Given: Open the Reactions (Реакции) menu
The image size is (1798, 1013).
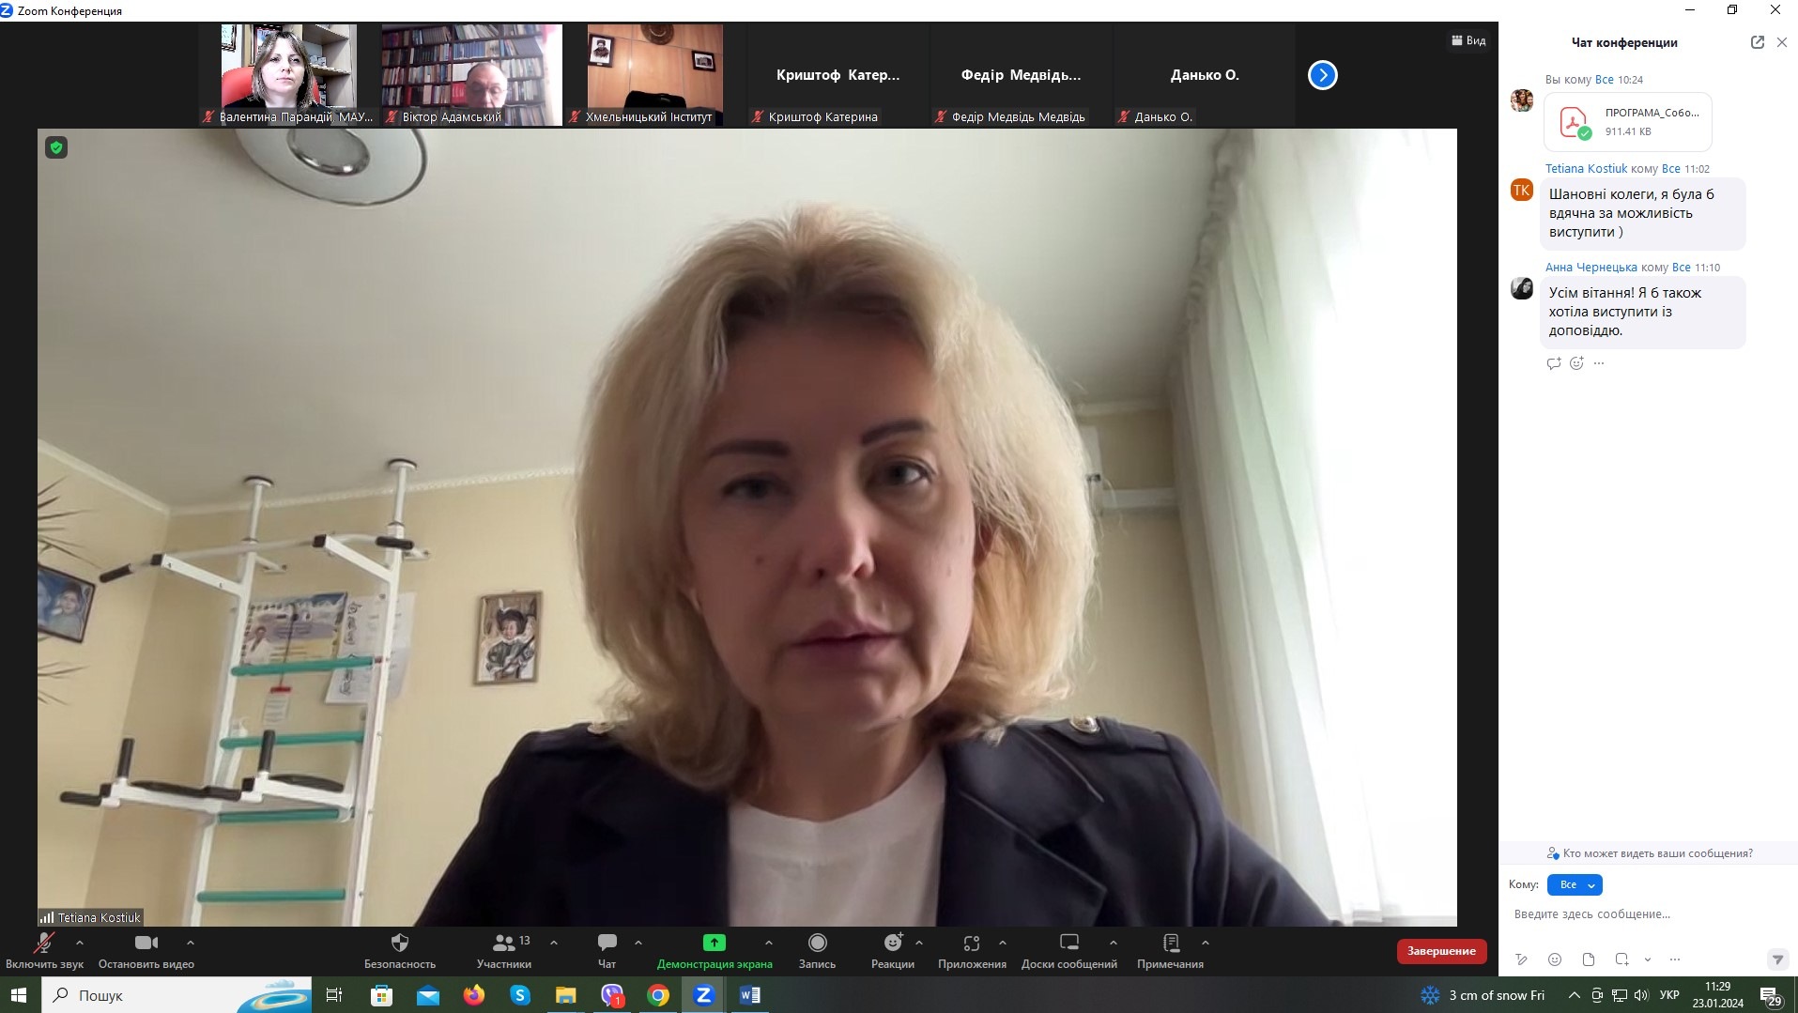Looking at the screenshot, I should (892, 944).
